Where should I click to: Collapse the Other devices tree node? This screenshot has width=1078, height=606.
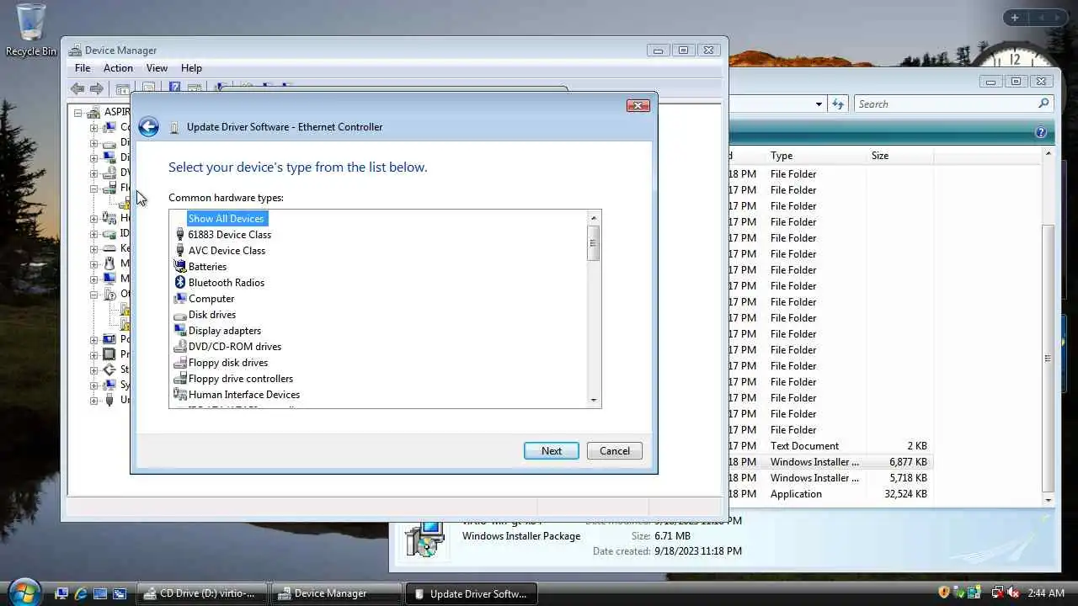point(94,295)
